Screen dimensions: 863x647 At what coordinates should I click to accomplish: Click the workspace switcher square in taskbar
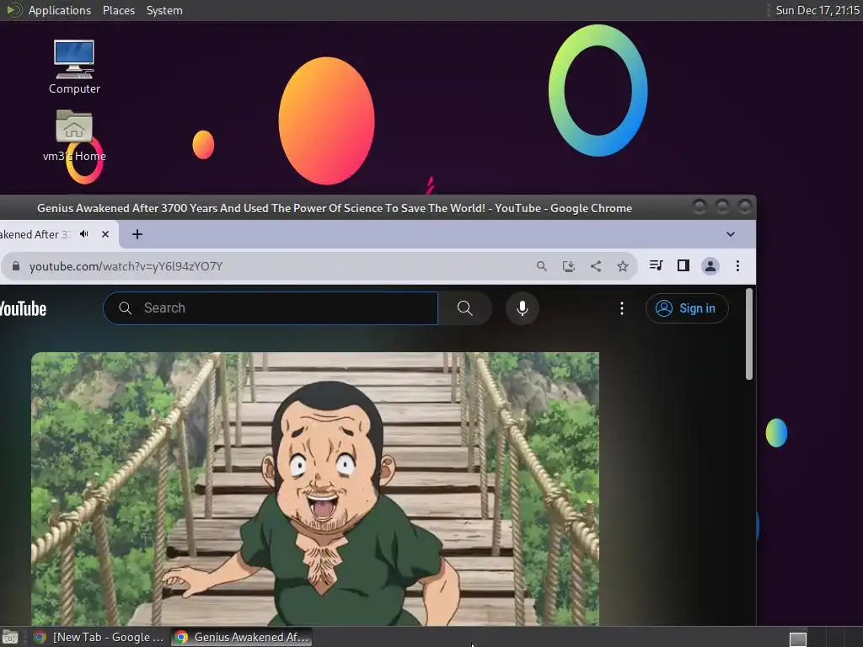point(798,639)
